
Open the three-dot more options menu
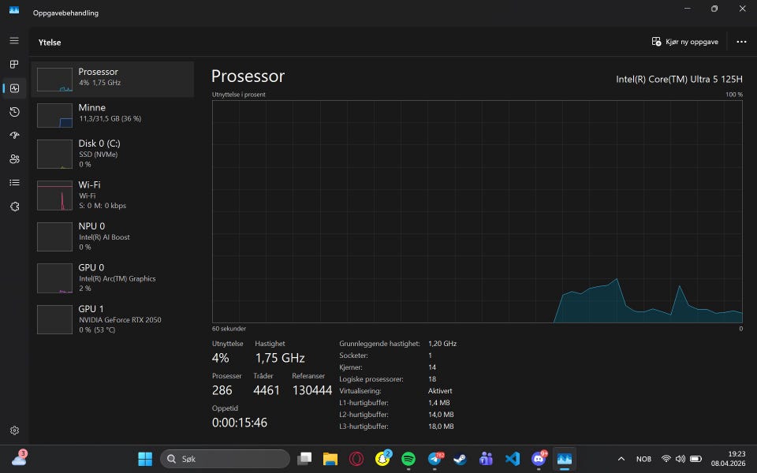[741, 42]
